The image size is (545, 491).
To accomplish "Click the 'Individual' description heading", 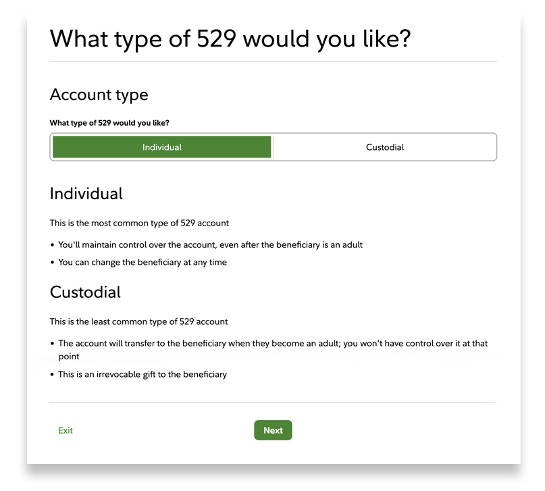I will [x=86, y=194].
